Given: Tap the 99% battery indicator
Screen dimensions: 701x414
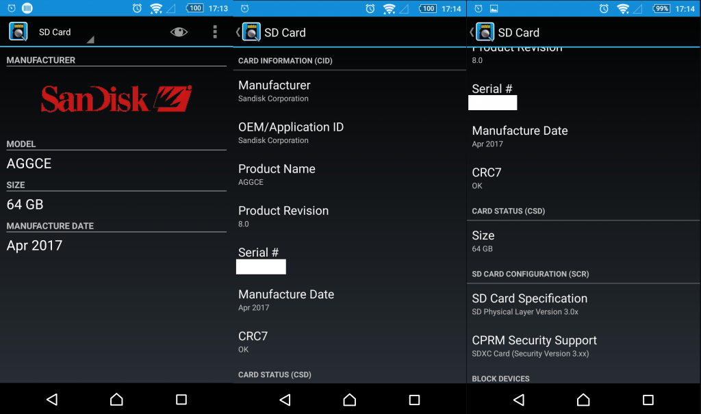Looking at the screenshot, I should (662, 8).
